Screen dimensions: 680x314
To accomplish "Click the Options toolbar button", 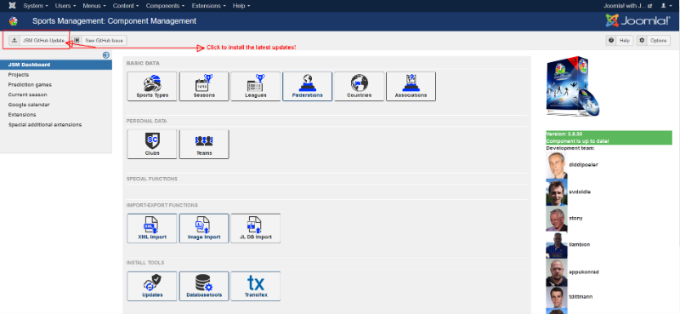I will coord(654,40).
